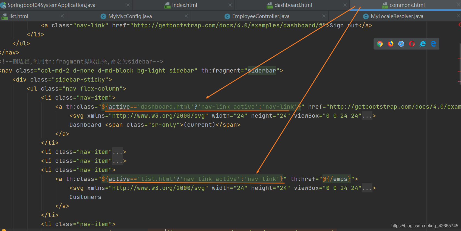
Task: Click the Chinese sidebar comment line
Action: click(81, 62)
